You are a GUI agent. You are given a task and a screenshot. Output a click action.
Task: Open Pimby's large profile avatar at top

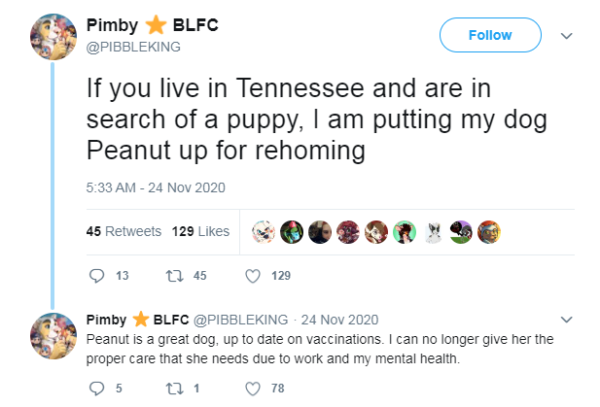(53, 37)
